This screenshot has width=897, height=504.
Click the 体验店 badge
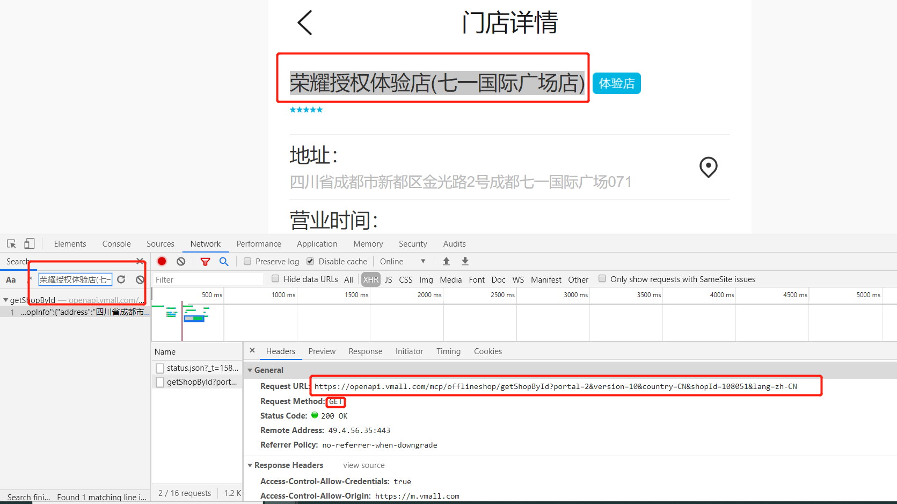coord(617,83)
